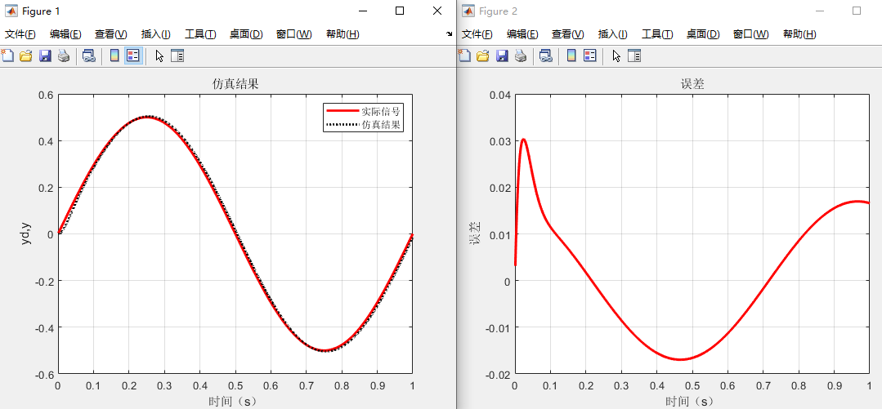The height and width of the screenshot is (409, 882).
Task: Open file icon in Figure 1 toolbar
Action: pyautogui.click(x=26, y=56)
